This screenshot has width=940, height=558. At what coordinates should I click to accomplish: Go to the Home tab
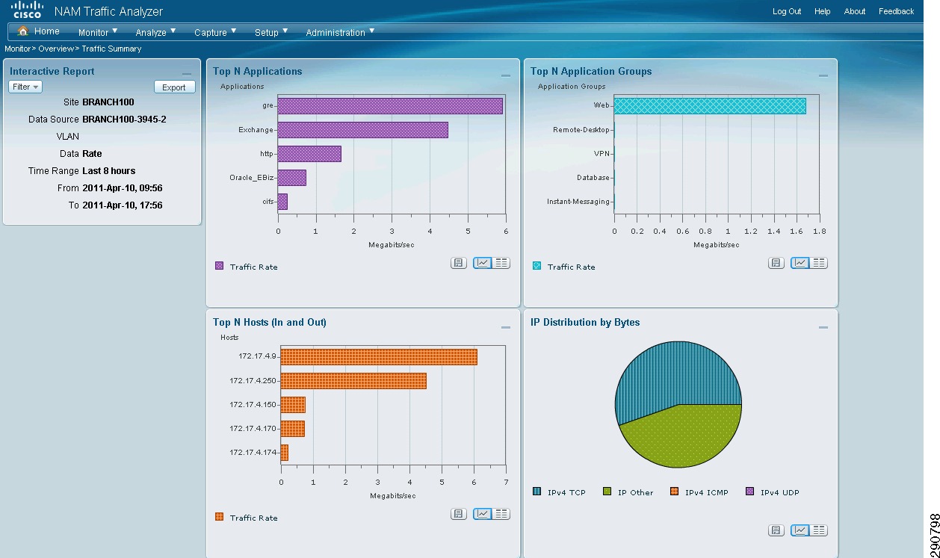tap(38, 31)
